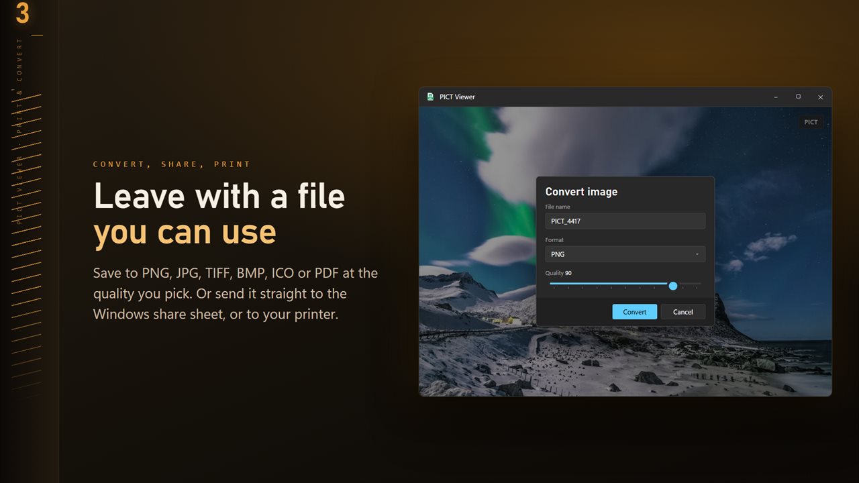Click the PICT Viewer app icon in title bar
859x483 pixels.
click(430, 97)
